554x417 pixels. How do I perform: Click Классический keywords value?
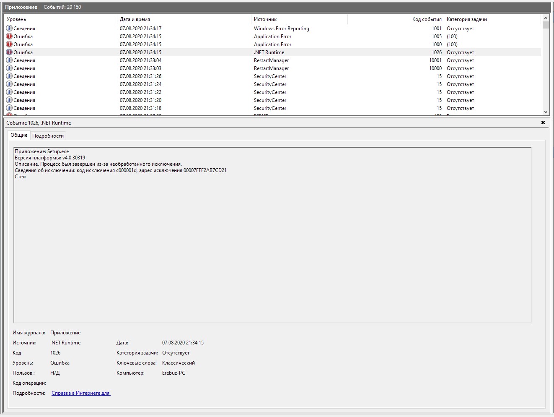coord(179,363)
